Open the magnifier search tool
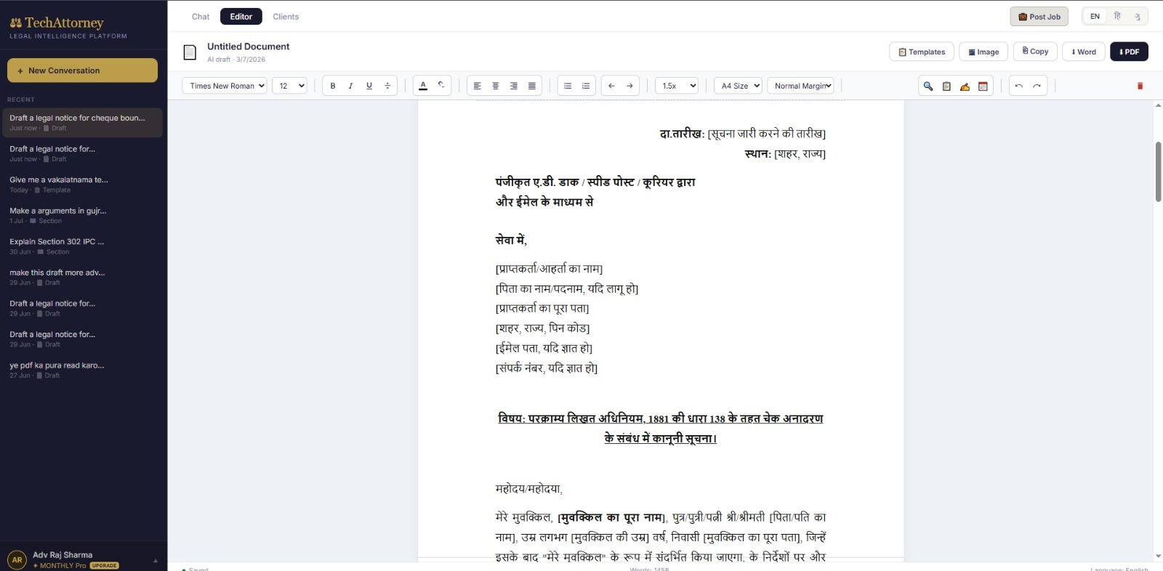This screenshot has height=571, width=1163. [x=928, y=86]
